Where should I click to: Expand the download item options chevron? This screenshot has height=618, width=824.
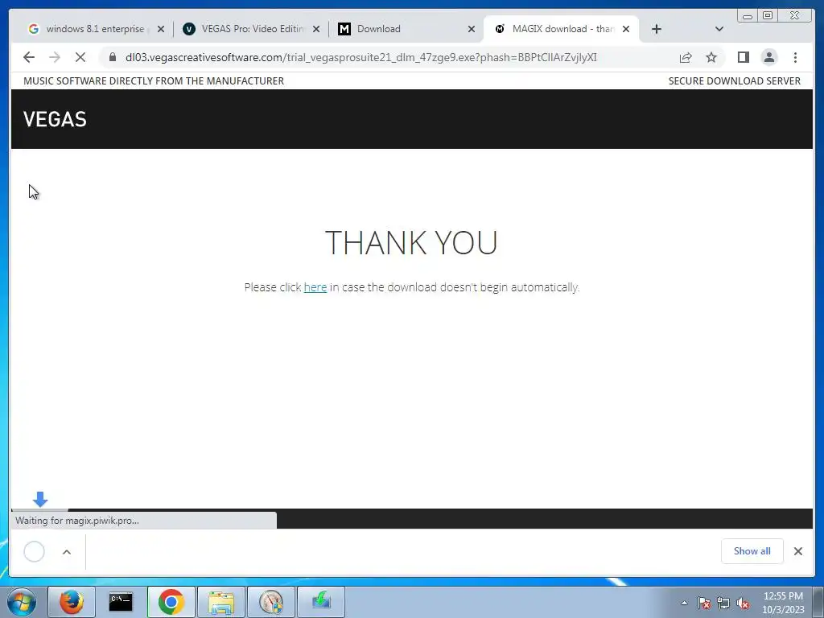[67, 552]
